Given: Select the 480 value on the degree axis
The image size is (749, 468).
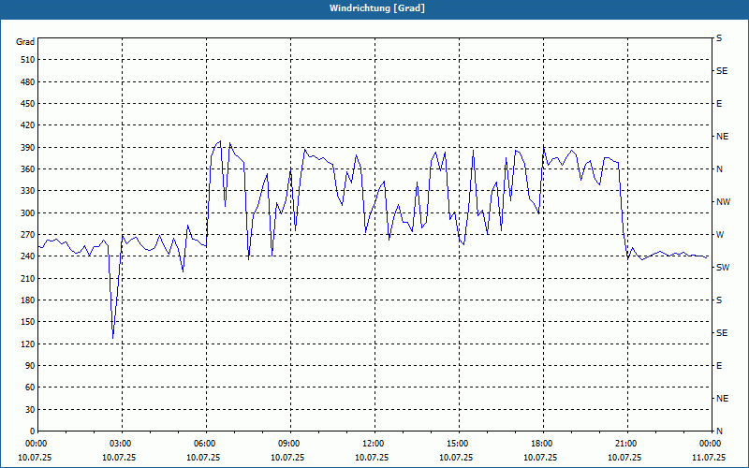Looking at the screenshot, I should click(x=28, y=81).
